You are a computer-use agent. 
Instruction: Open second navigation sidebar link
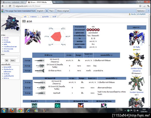pyautogui.click(x=6, y=40)
